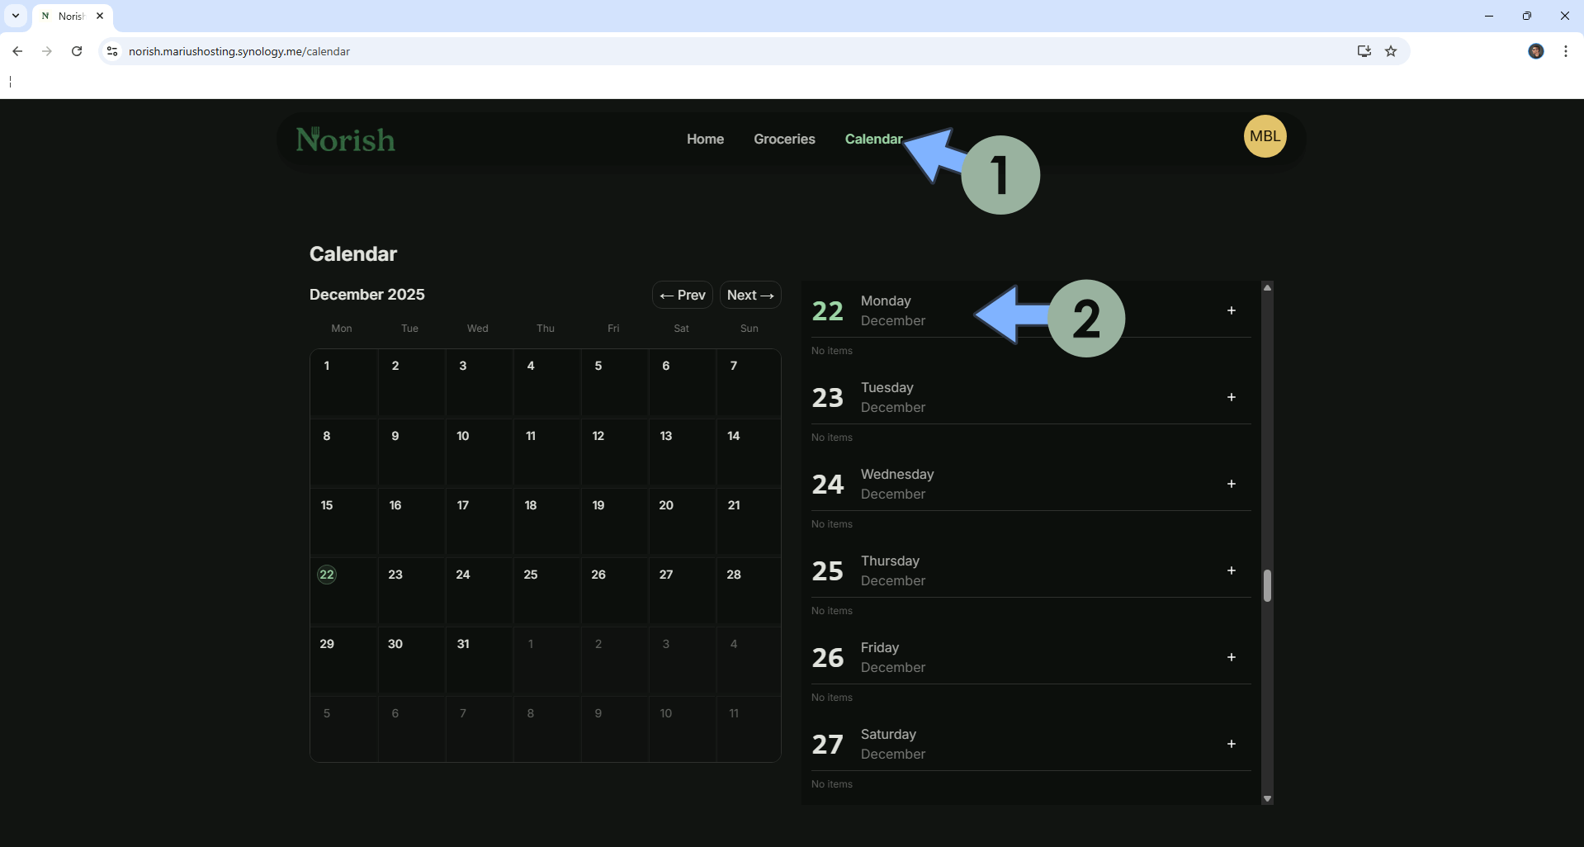Click plus icon beside Thursday 25

pos(1231,570)
